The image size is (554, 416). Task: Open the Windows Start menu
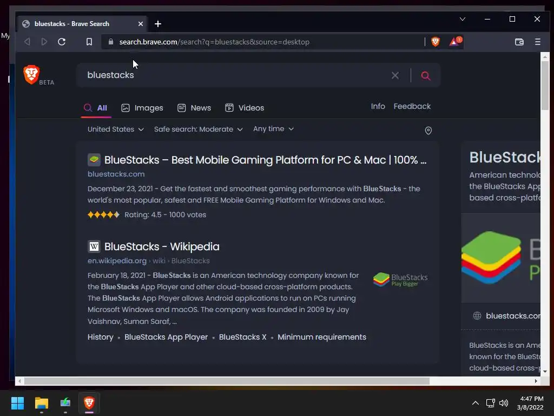17,403
